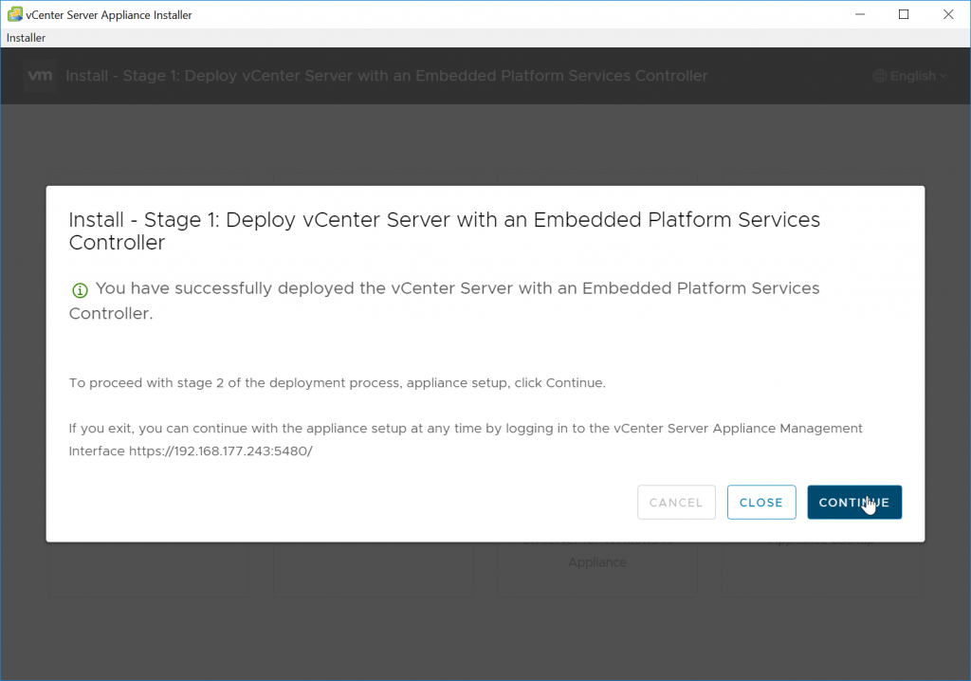This screenshot has width=971, height=681.
Task: Click the dimmed 'Appliance' card text behind dialog
Action: pos(597,562)
